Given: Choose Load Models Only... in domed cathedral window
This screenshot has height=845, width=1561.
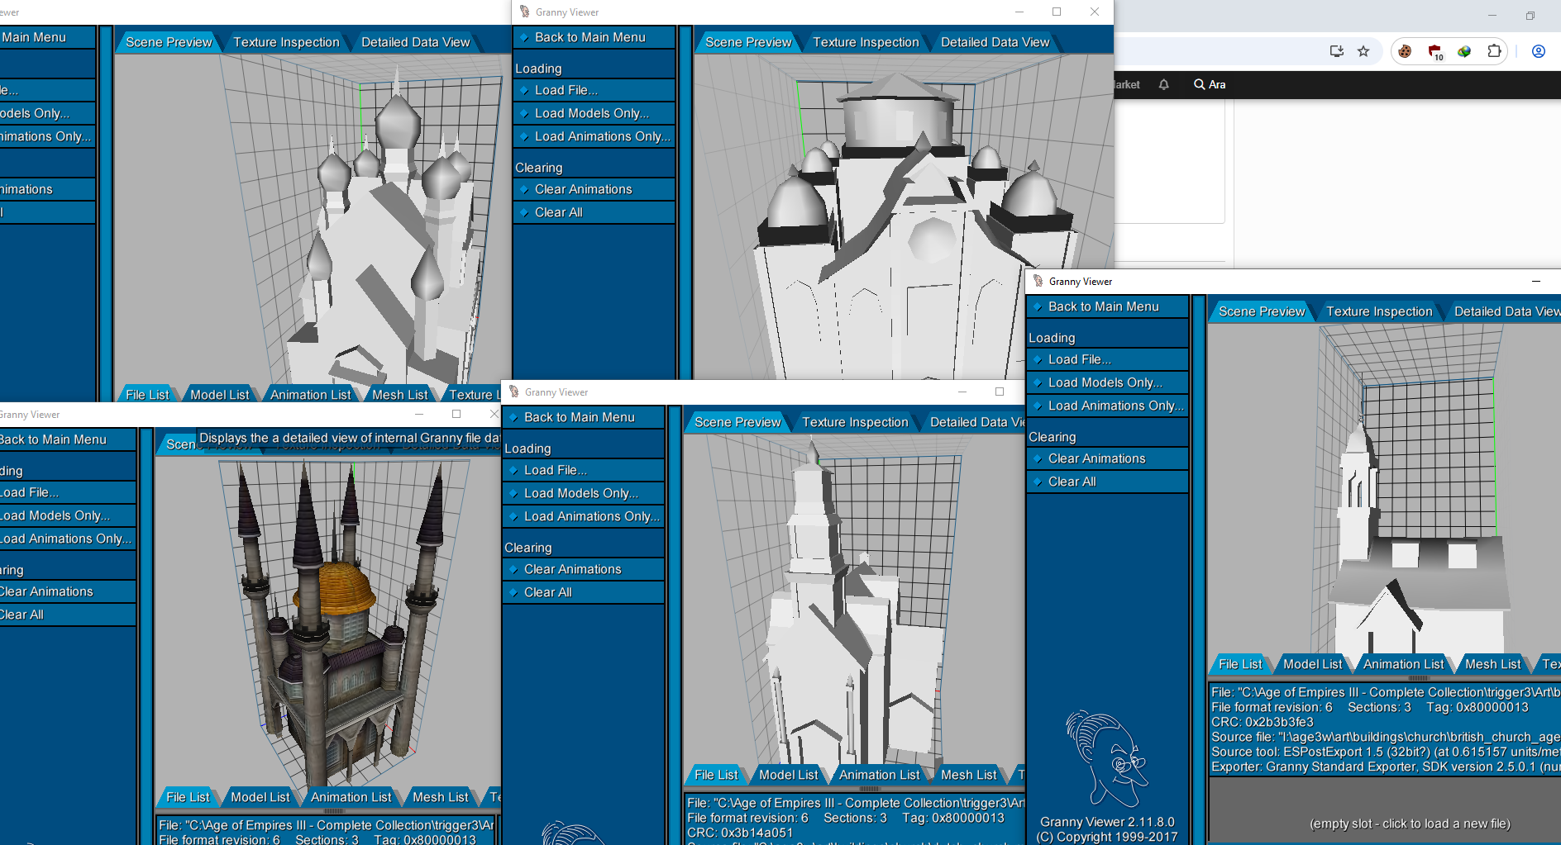Looking at the screenshot, I should (594, 113).
